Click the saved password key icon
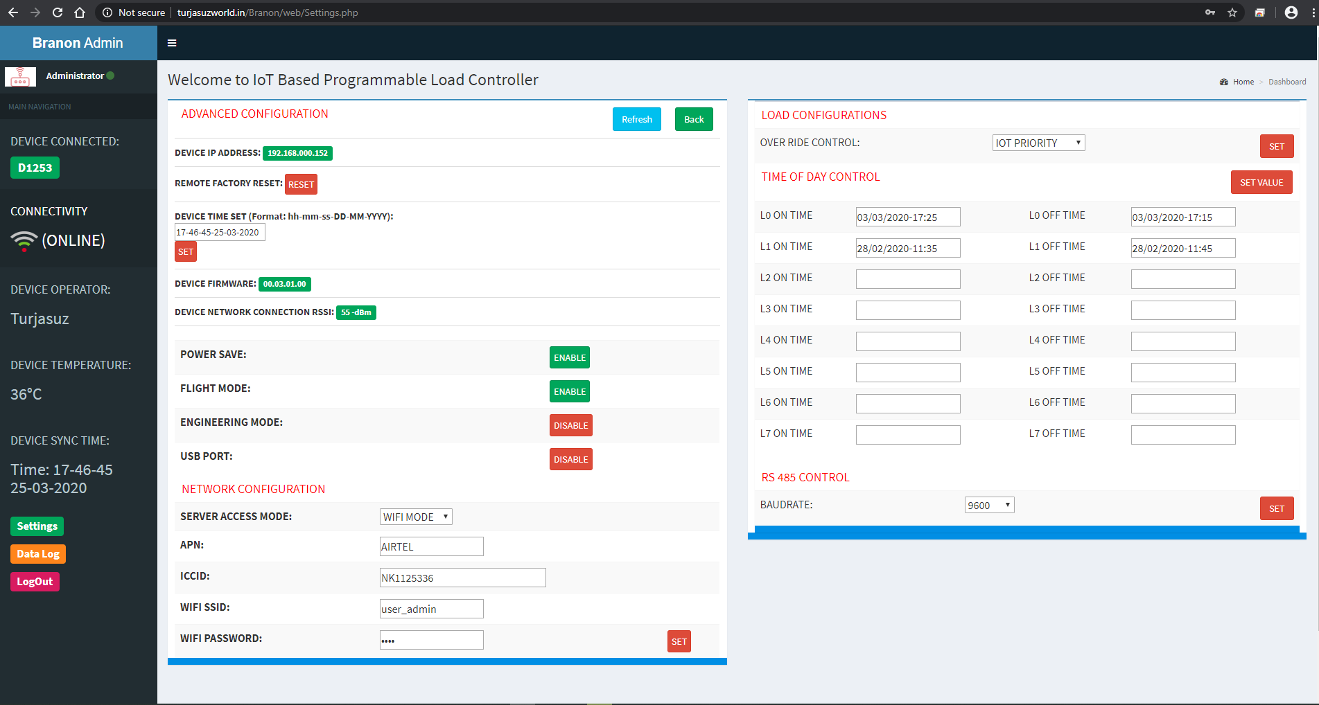The height and width of the screenshot is (705, 1319). coord(1210,12)
